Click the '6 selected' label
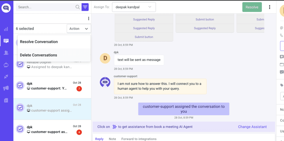284x141 pixels. click(x=25, y=29)
